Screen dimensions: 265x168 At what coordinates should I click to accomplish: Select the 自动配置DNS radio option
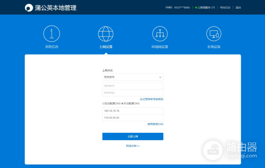(x=103, y=103)
